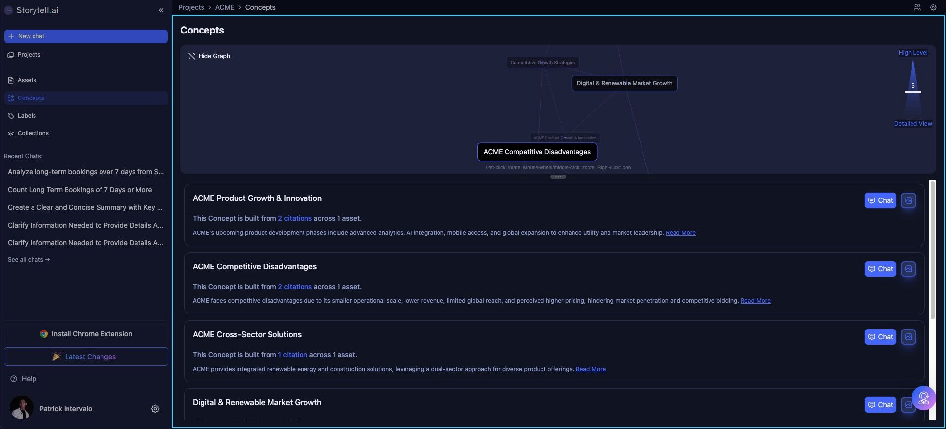Start a New chat
This screenshot has width=946, height=429.
pos(86,36)
